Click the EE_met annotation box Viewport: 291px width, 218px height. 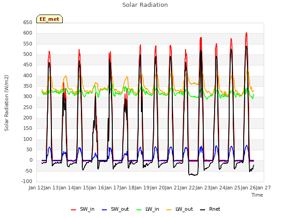pyautogui.click(x=50, y=19)
